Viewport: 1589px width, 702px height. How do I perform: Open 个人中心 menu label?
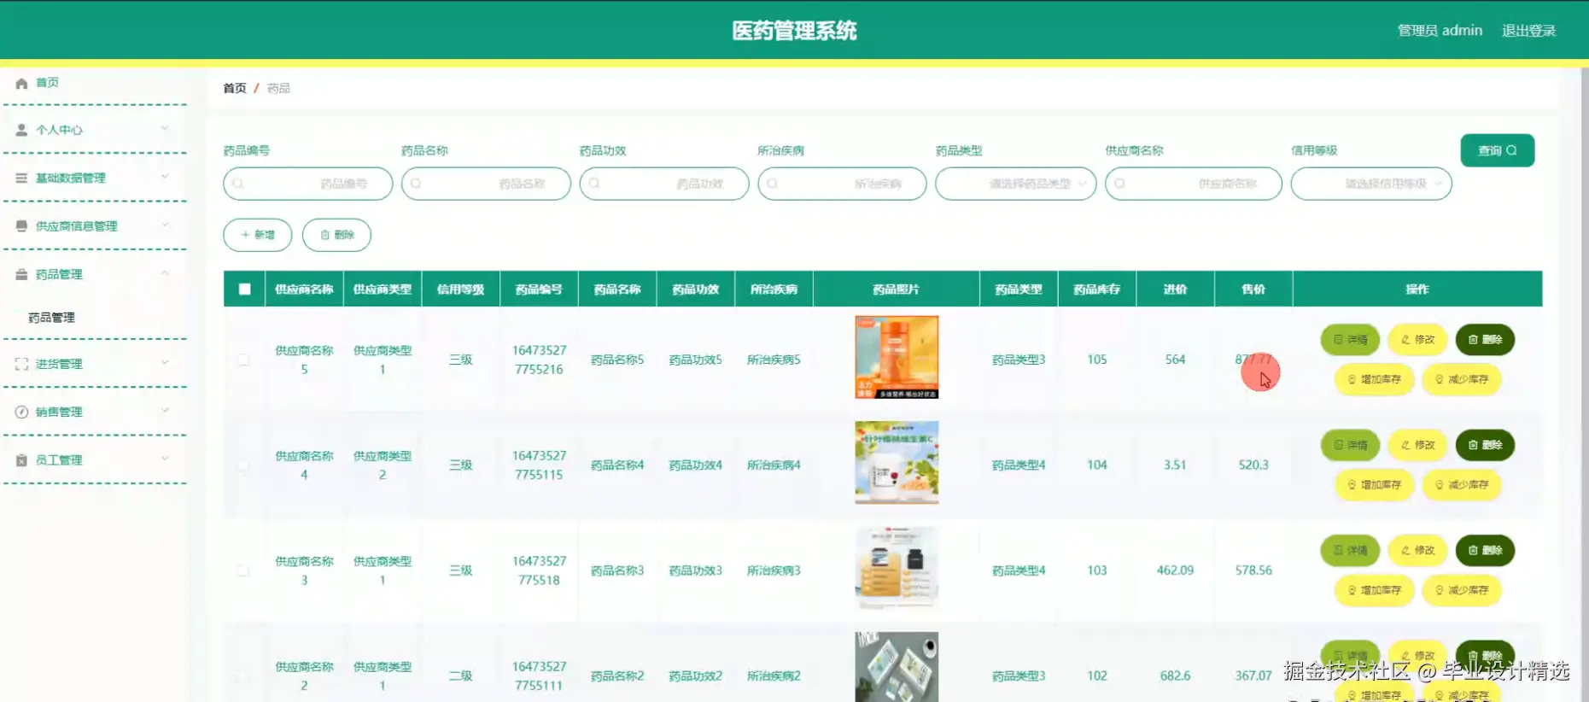pos(59,130)
